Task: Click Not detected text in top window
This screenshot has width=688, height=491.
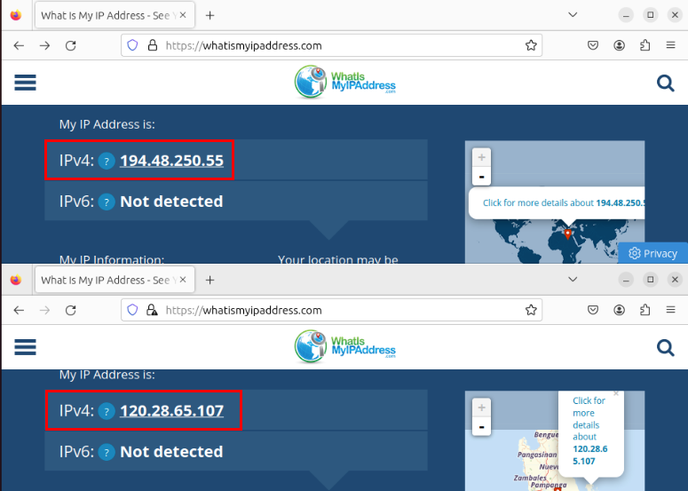Action: pyautogui.click(x=171, y=202)
